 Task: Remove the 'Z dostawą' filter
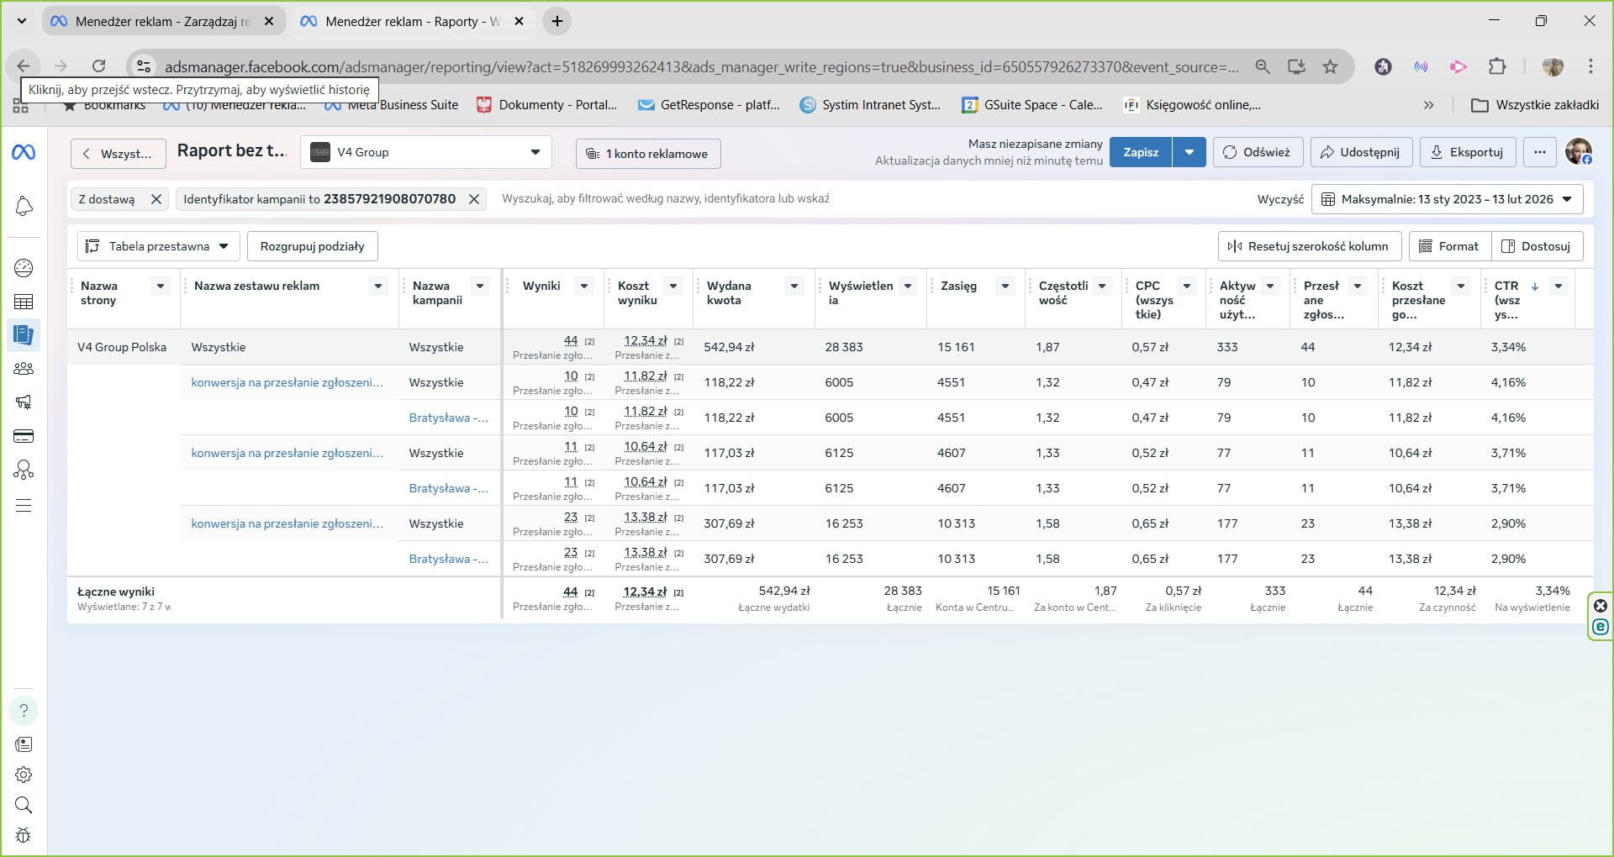(x=156, y=199)
